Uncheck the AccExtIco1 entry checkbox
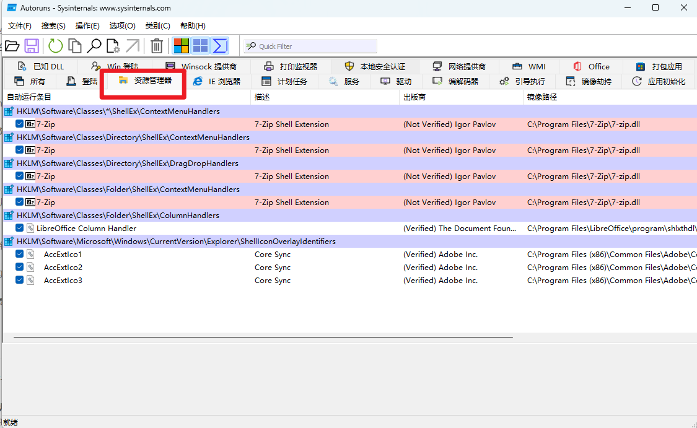697x428 pixels. (x=19, y=254)
